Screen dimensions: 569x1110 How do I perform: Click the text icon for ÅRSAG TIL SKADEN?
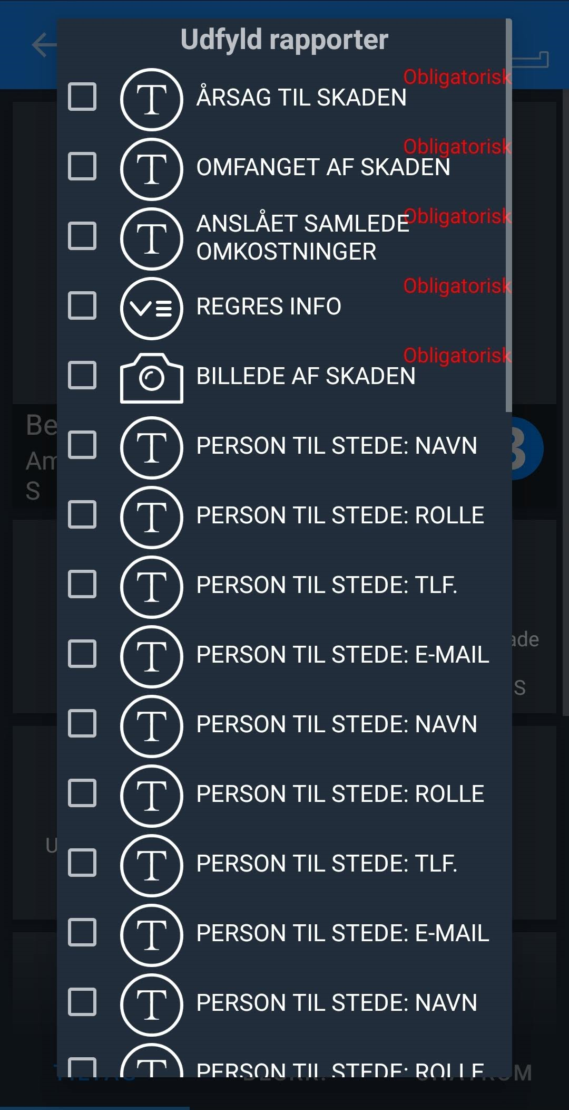[152, 99]
